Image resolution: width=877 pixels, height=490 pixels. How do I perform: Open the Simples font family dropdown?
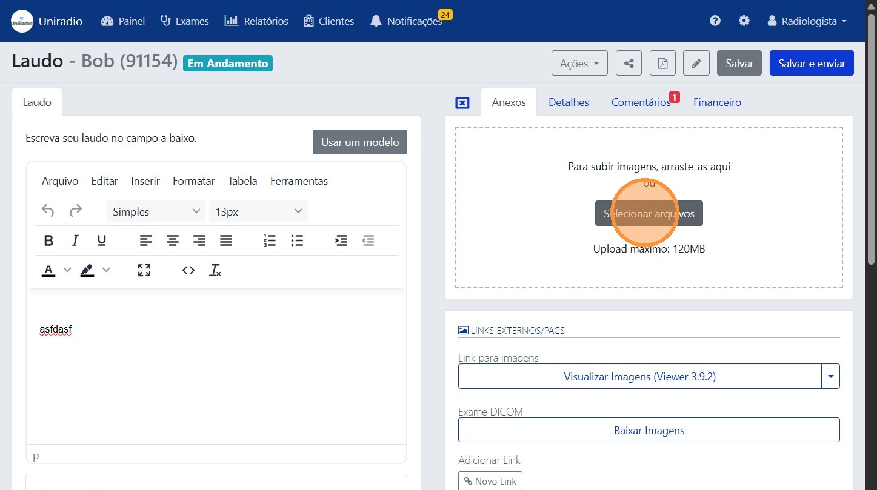[156, 211]
